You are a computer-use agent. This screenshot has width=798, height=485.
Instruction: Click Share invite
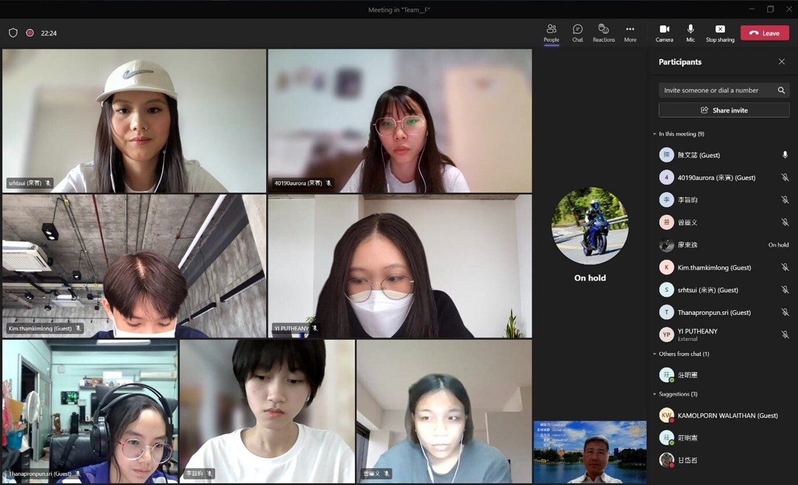[x=724, y=110]
